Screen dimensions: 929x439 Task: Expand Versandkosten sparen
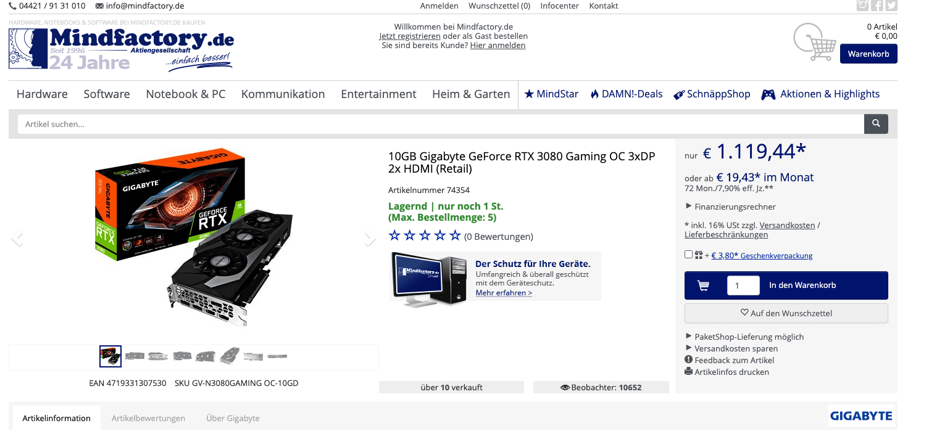click(731, 348)
